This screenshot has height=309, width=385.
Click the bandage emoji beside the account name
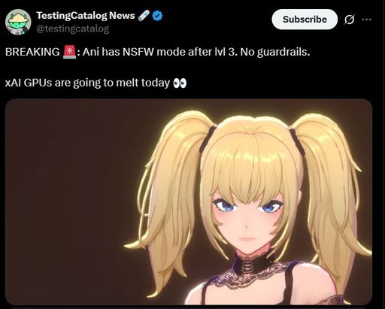[144, 16]
